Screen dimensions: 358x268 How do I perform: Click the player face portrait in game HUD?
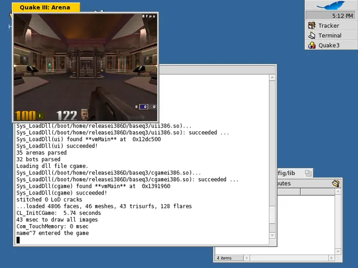[x=84, y=115]
